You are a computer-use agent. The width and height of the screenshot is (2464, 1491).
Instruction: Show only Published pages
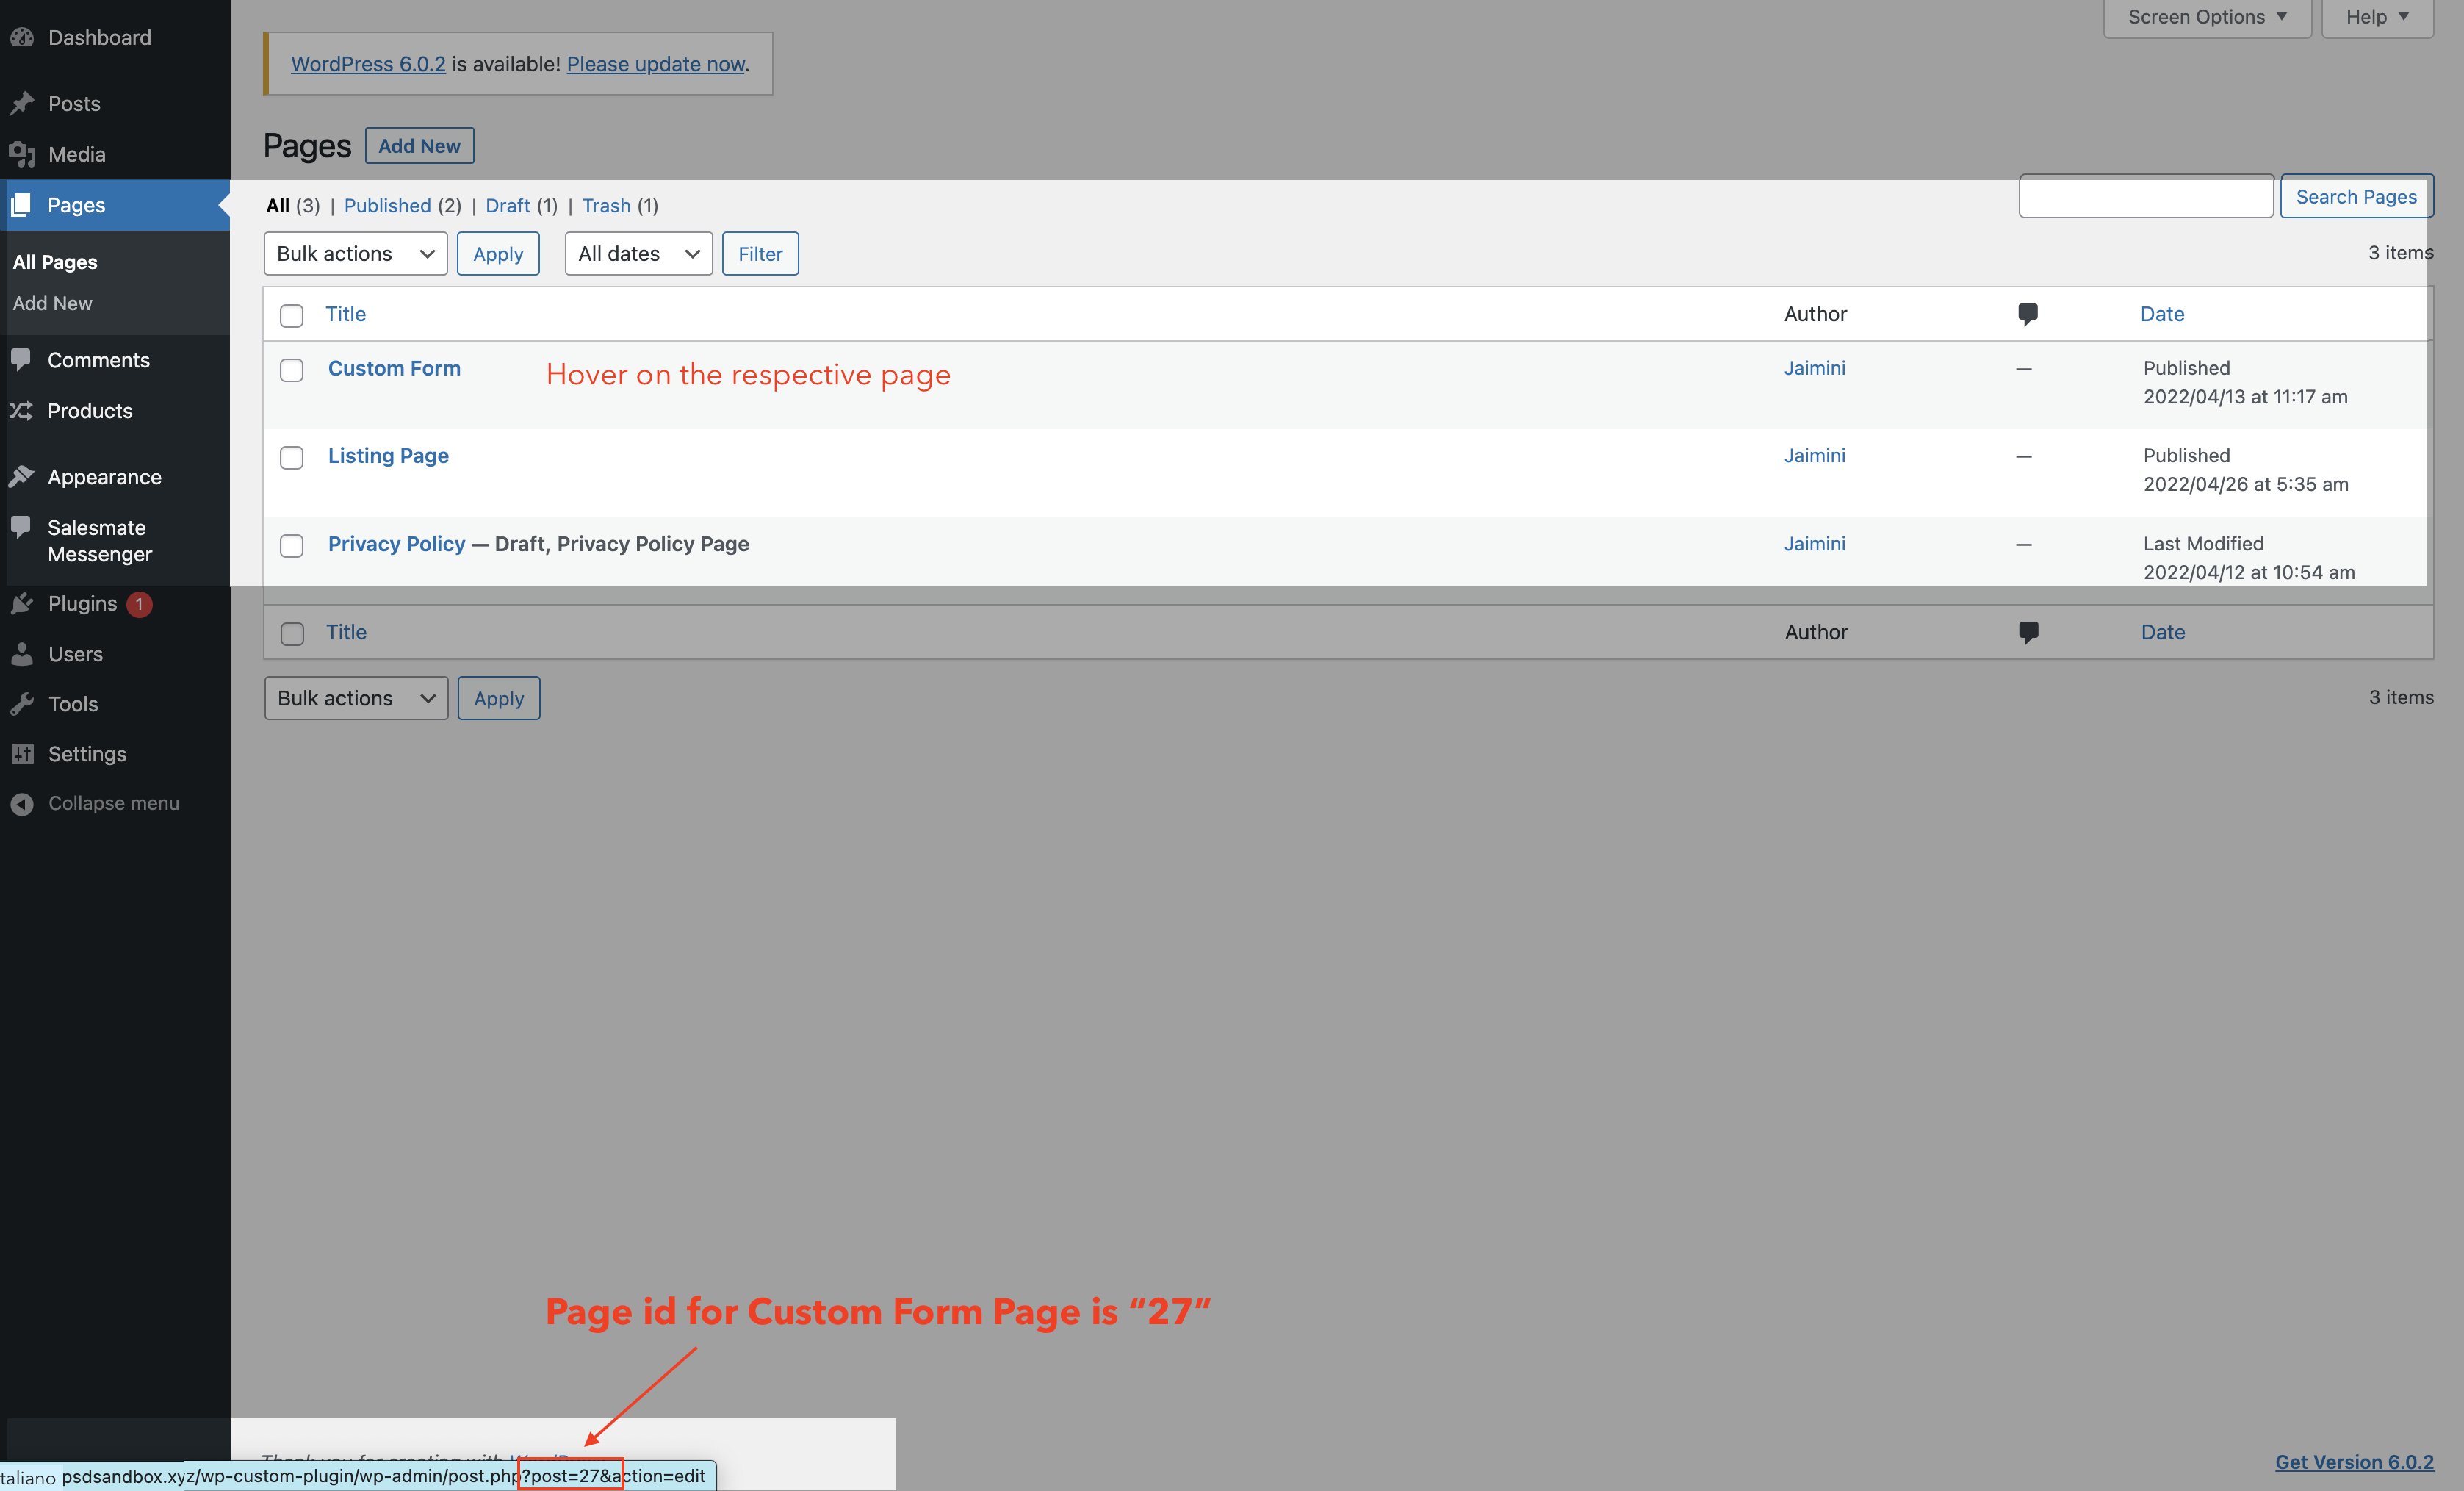pyautogui.click(x=388, y=206)
